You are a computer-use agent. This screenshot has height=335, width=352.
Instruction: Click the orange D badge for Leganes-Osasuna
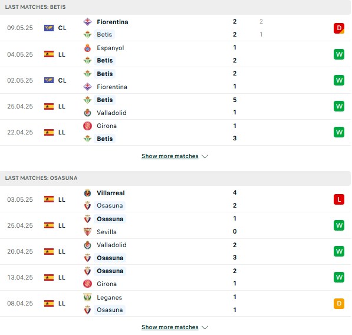coord(339,303)
